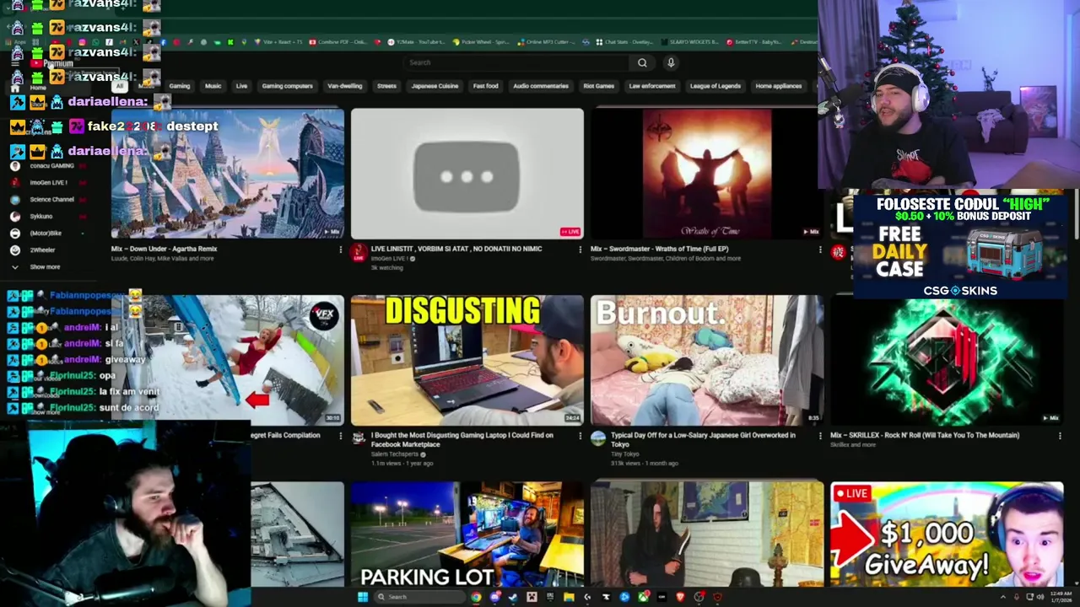1080x607 pixels.
Task: Click the taskbar clock showing 12:49 AM
Action: point(1061,597)
